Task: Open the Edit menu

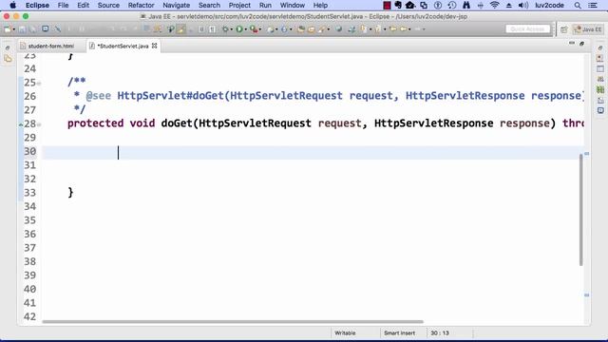Action: (83, 5)
